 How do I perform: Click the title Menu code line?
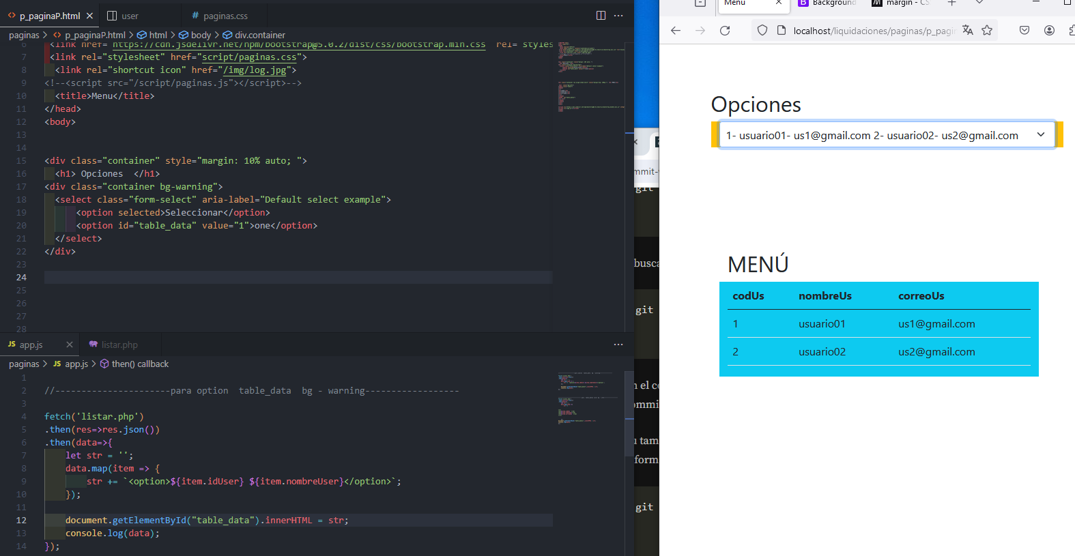pyautogui.click(x=105, y=96)
